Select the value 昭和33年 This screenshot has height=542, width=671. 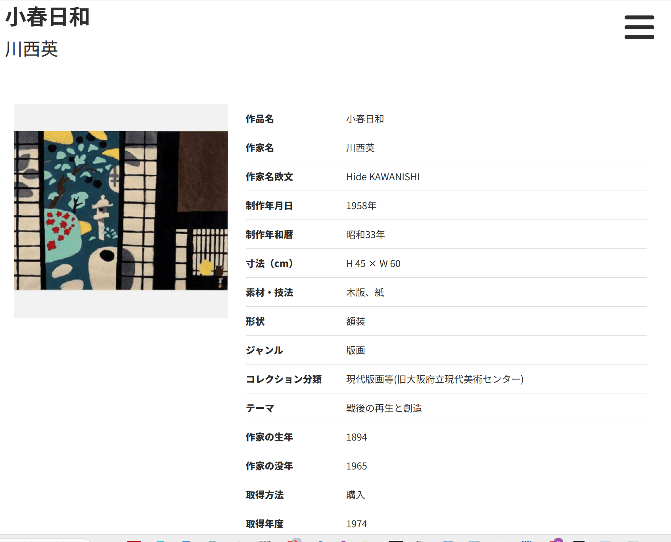coord(366,235)
